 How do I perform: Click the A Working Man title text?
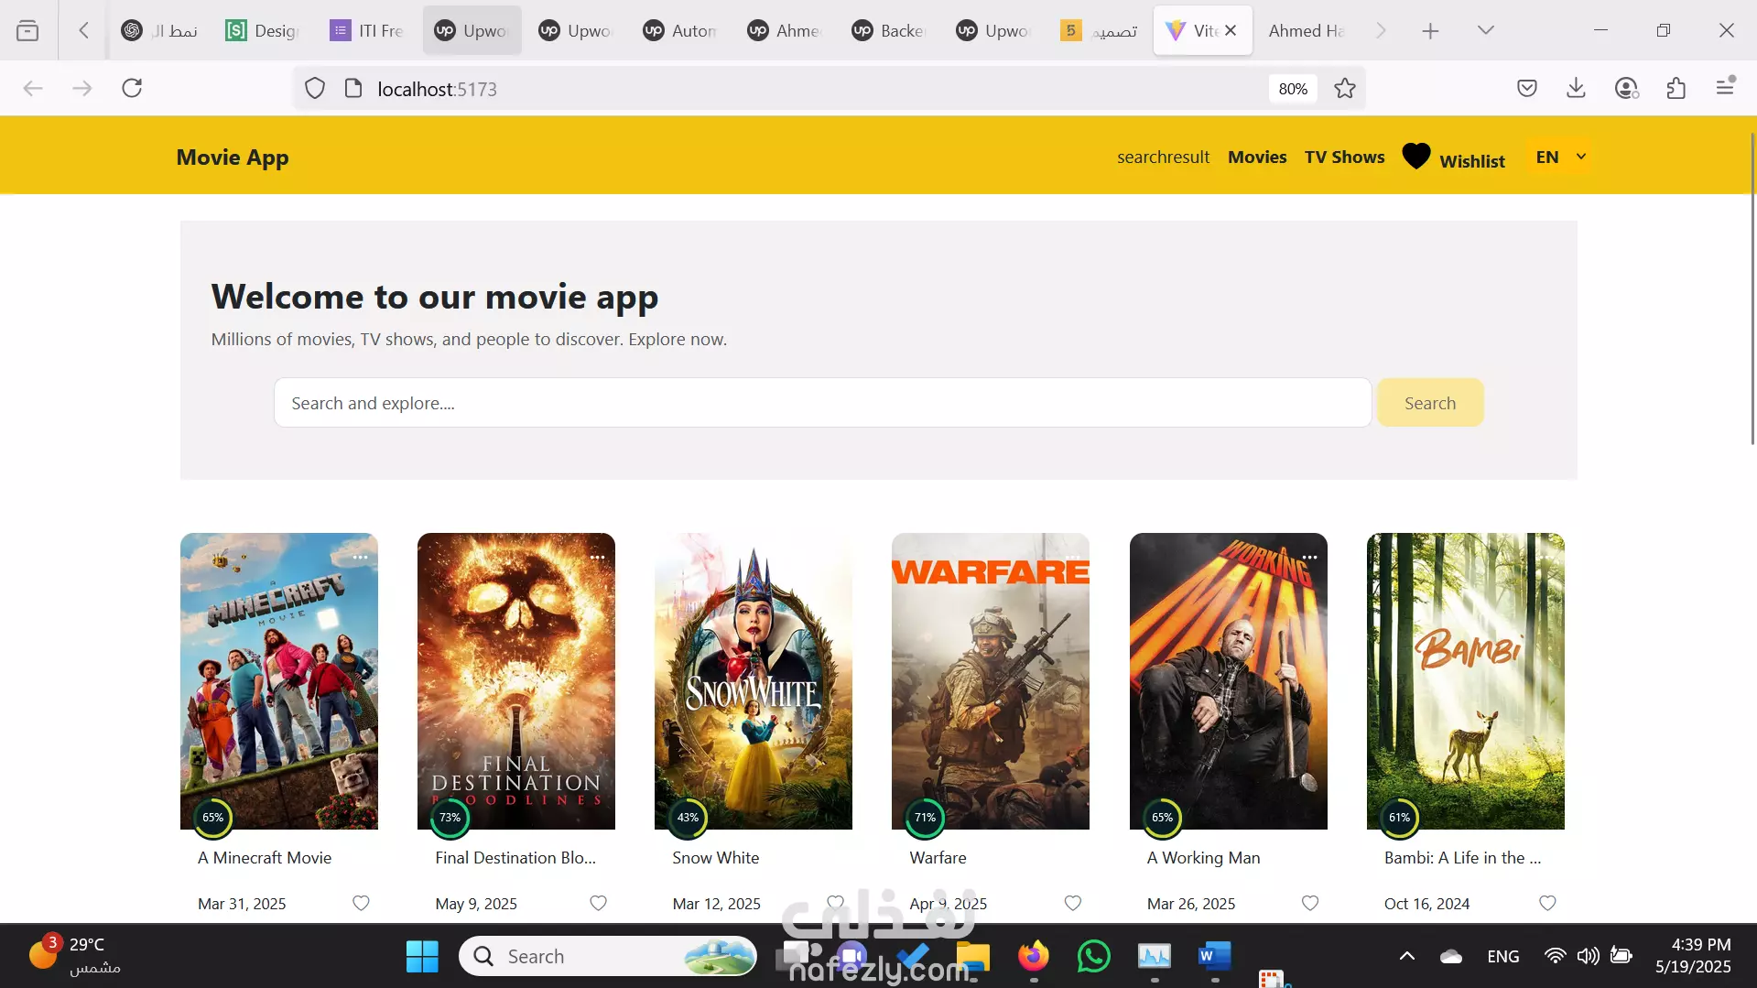(1204, 858)
